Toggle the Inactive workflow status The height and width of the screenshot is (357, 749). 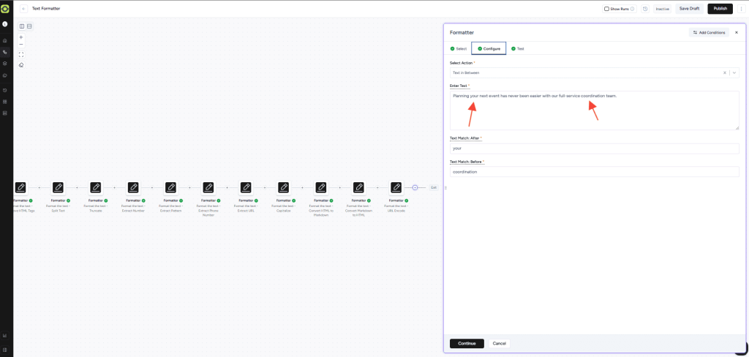click(x=662, y=9)
